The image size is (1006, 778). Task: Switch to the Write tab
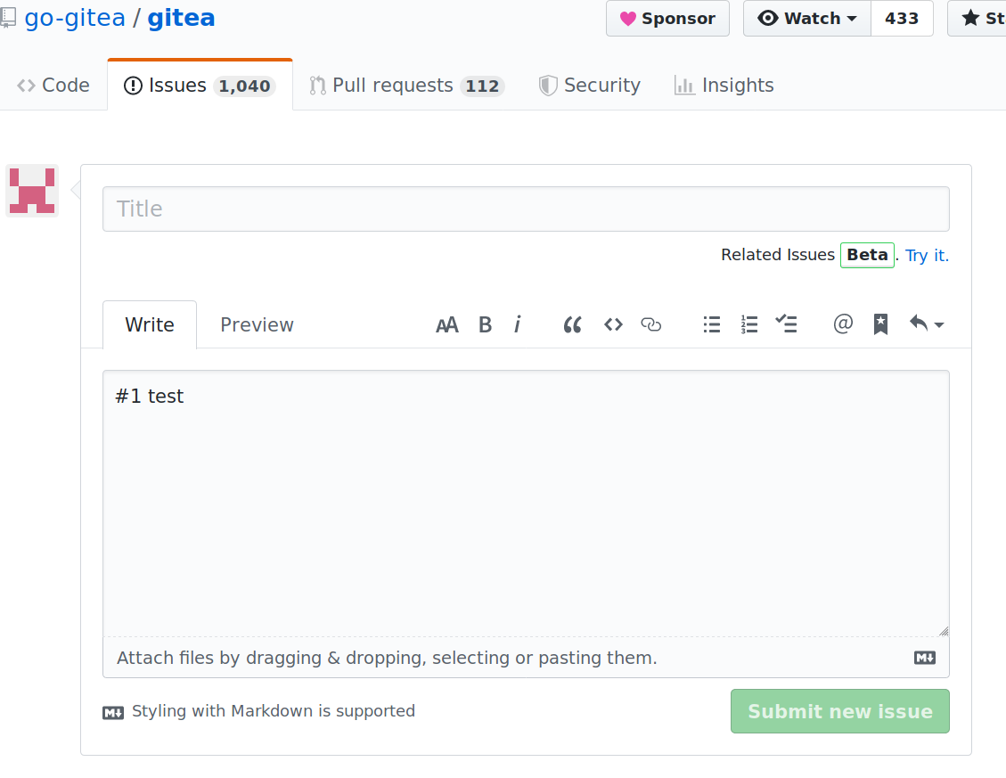(150, 324)
